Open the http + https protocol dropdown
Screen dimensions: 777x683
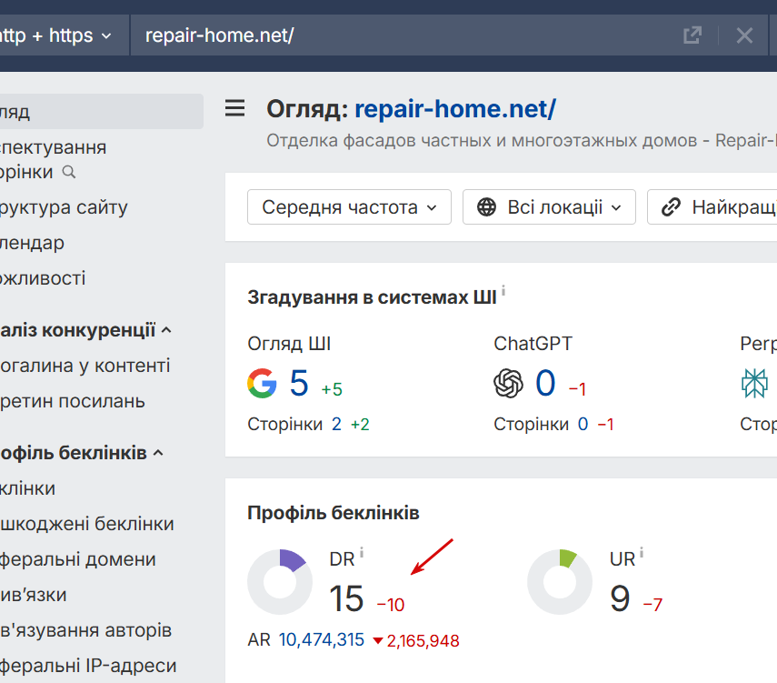(56, 35)
